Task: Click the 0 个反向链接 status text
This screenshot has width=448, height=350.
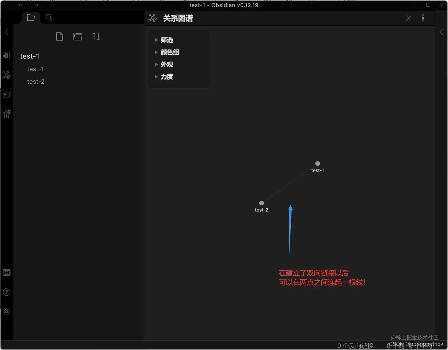Action: 355,345
